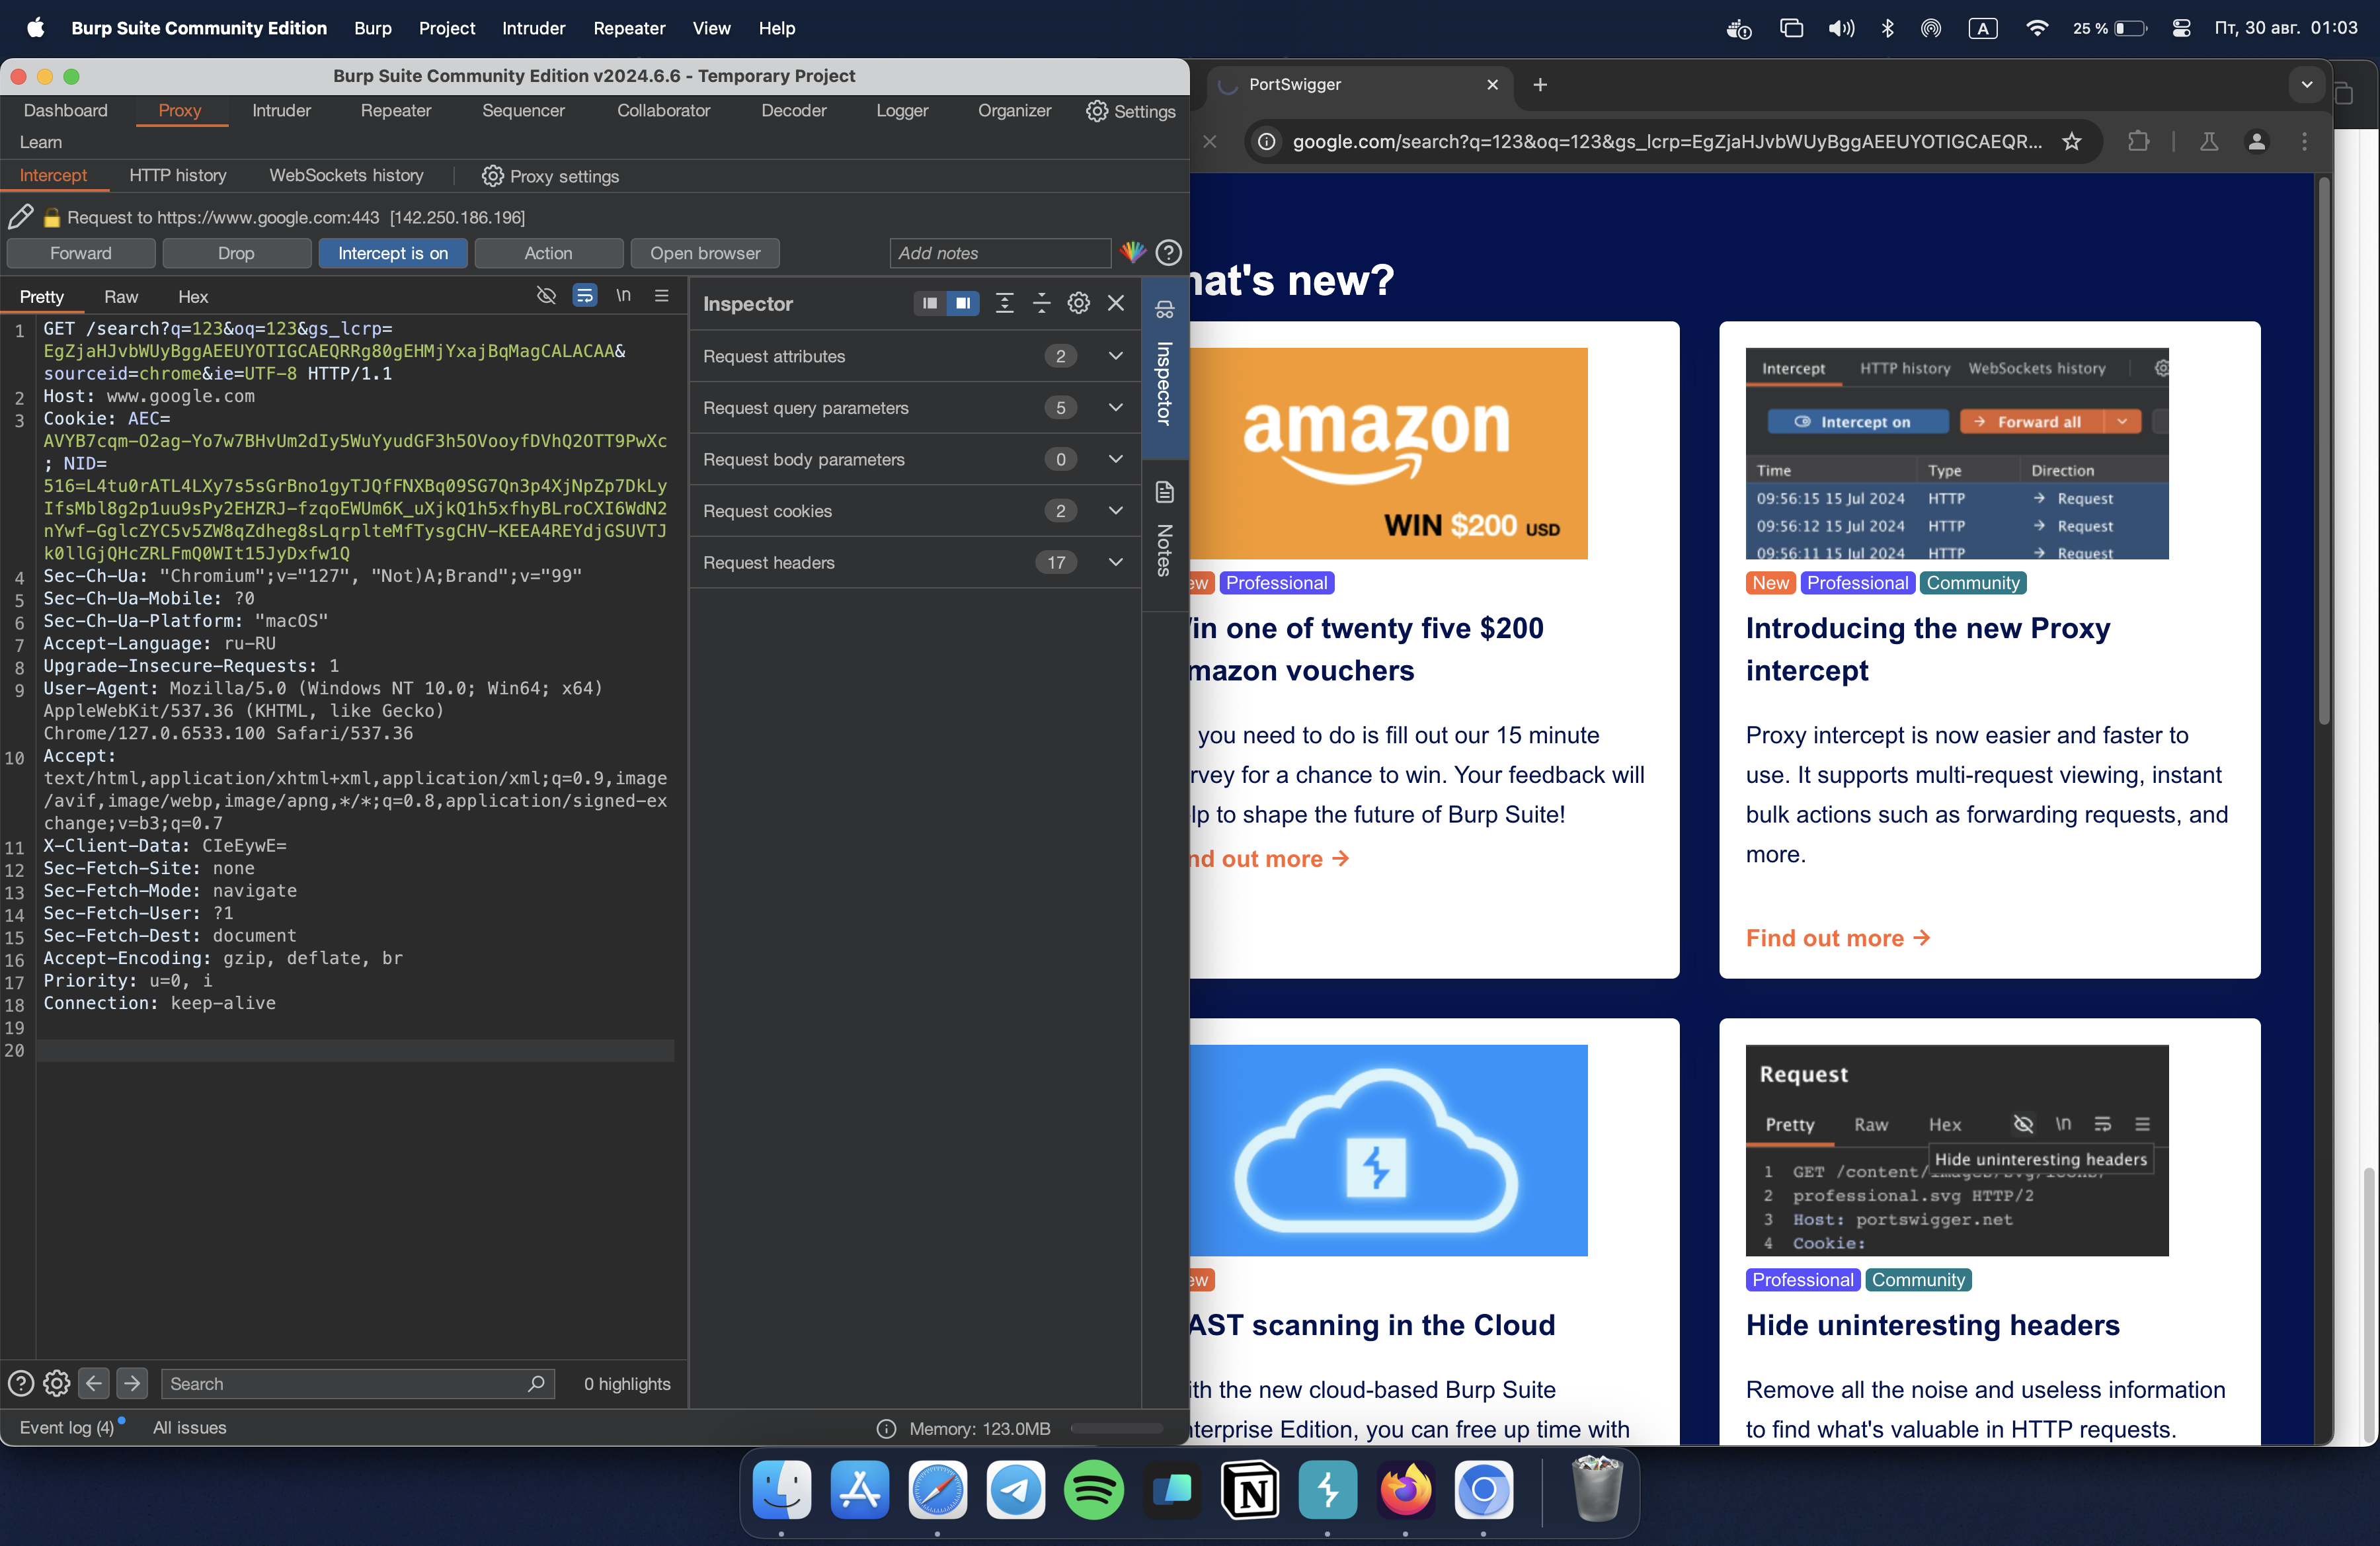Click the hide uninteresting headers eye icon
Screen dimensions: 2380x1546
(x=546, y=296)
